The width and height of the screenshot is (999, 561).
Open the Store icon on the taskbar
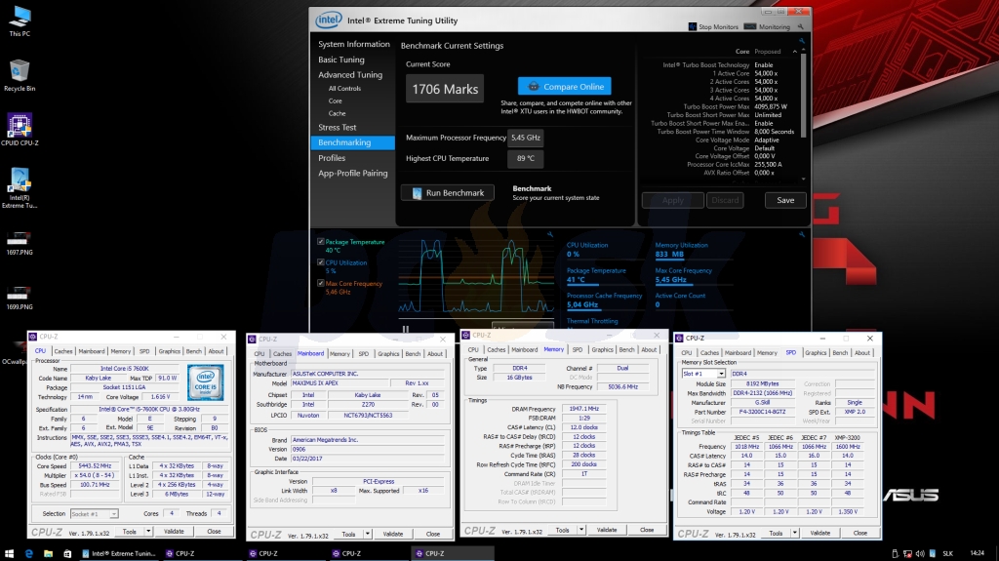point(67,553)
